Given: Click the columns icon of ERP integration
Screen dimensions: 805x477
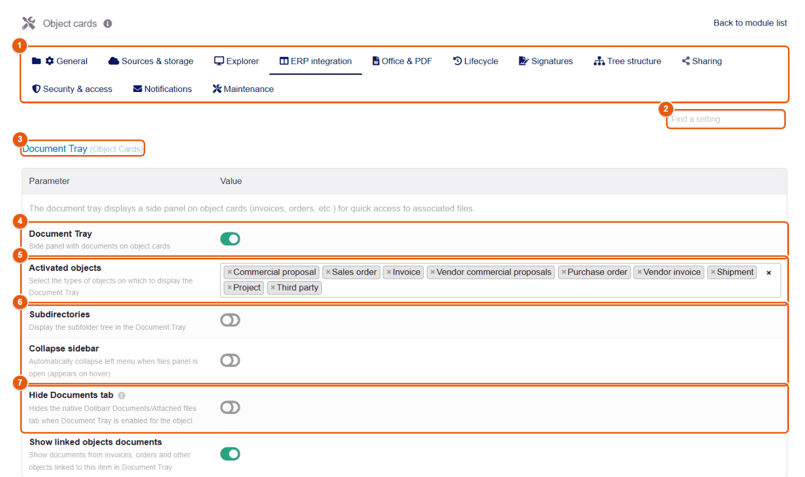Looking at the screenshot, I should click(284, 61).
